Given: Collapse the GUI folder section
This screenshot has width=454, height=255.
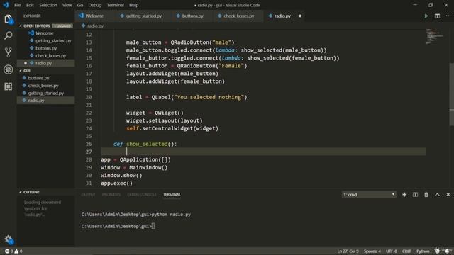Looking at the screenshot, I should (27, 71).
